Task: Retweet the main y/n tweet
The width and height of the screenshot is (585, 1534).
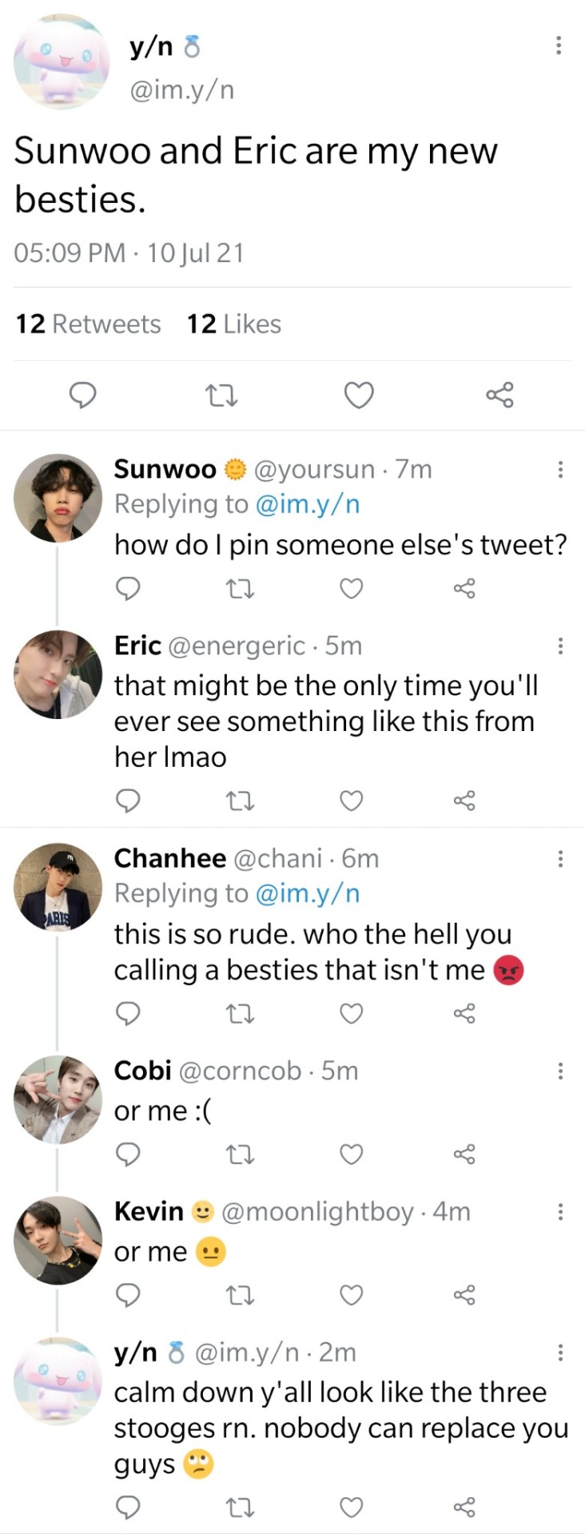Action: point(221,395)
